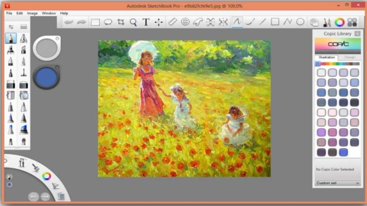The image size is (367, 206).
Task: Select the Oval shape draw tool
Action: [300, 22]
